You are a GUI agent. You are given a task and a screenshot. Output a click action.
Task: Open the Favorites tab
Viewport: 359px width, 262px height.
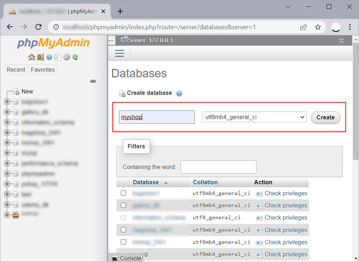(43, 69)
